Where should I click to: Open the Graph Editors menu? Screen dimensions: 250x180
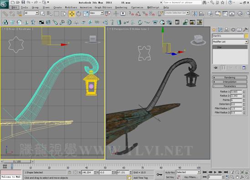pos(103,7)
